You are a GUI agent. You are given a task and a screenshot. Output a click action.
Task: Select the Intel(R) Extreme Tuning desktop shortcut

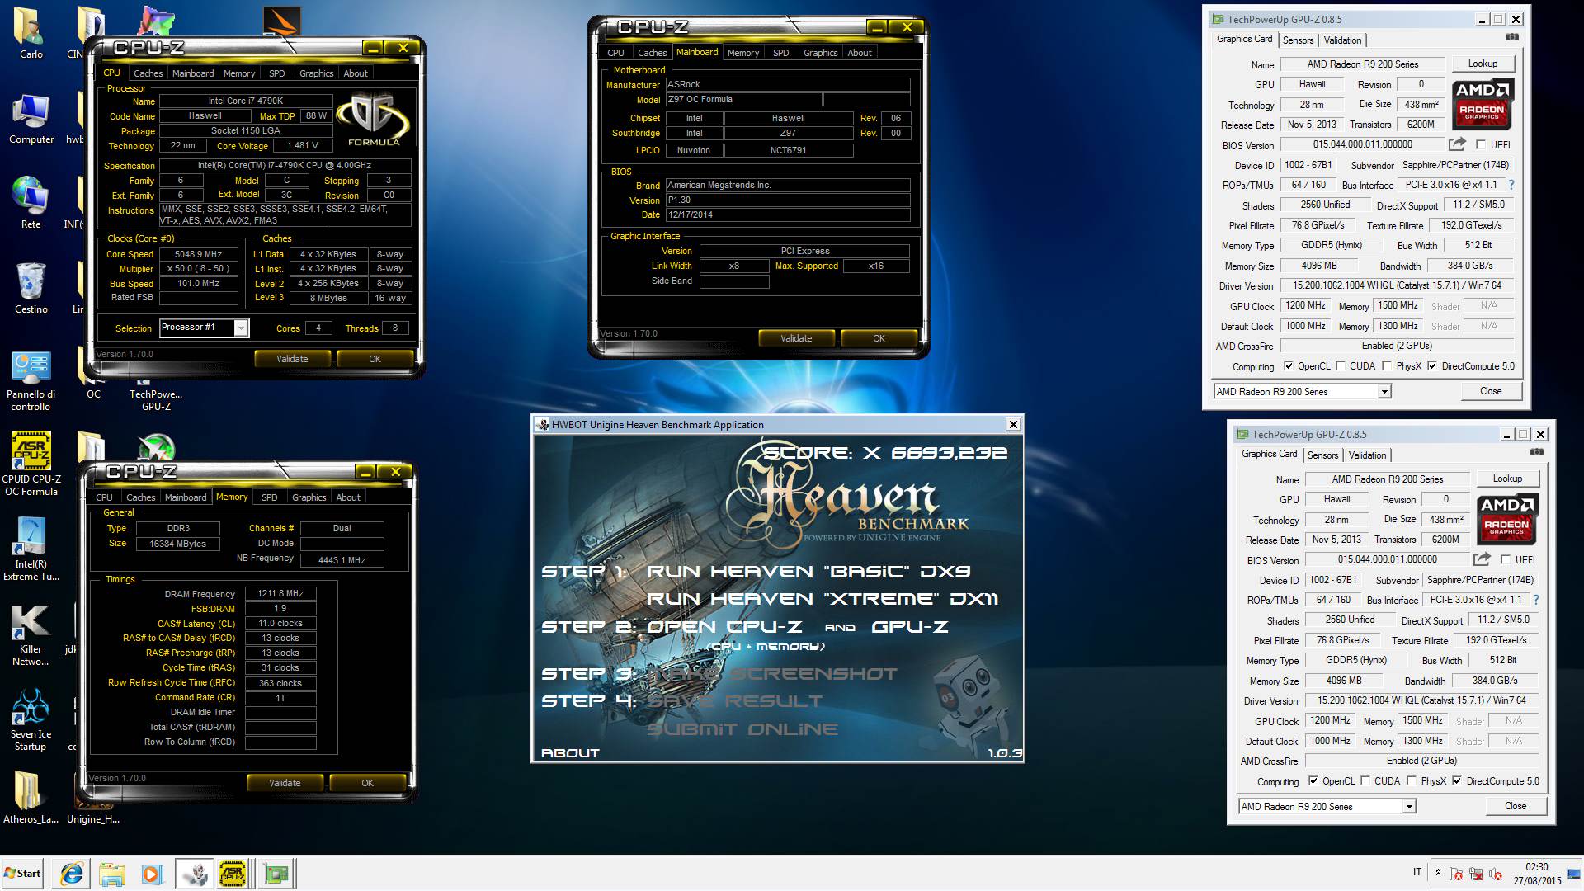click(31, 549)
